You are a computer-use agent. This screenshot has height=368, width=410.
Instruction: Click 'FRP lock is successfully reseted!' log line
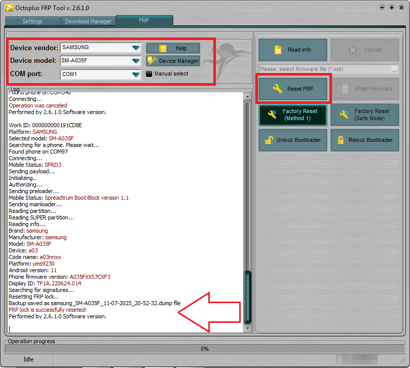pos(48,310)
